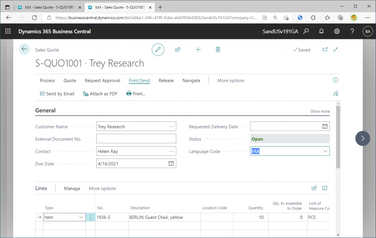
Task: Click the Print... action
Action: [x=136, y=94]
